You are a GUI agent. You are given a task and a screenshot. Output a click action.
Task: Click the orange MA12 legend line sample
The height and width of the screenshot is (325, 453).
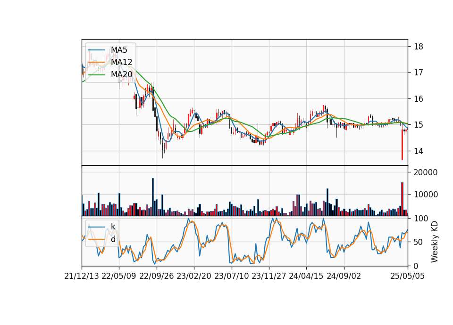(x=96, y=62)
